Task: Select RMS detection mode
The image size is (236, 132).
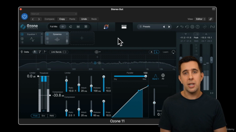Action: pyautogui.click(x=52, y=116)
